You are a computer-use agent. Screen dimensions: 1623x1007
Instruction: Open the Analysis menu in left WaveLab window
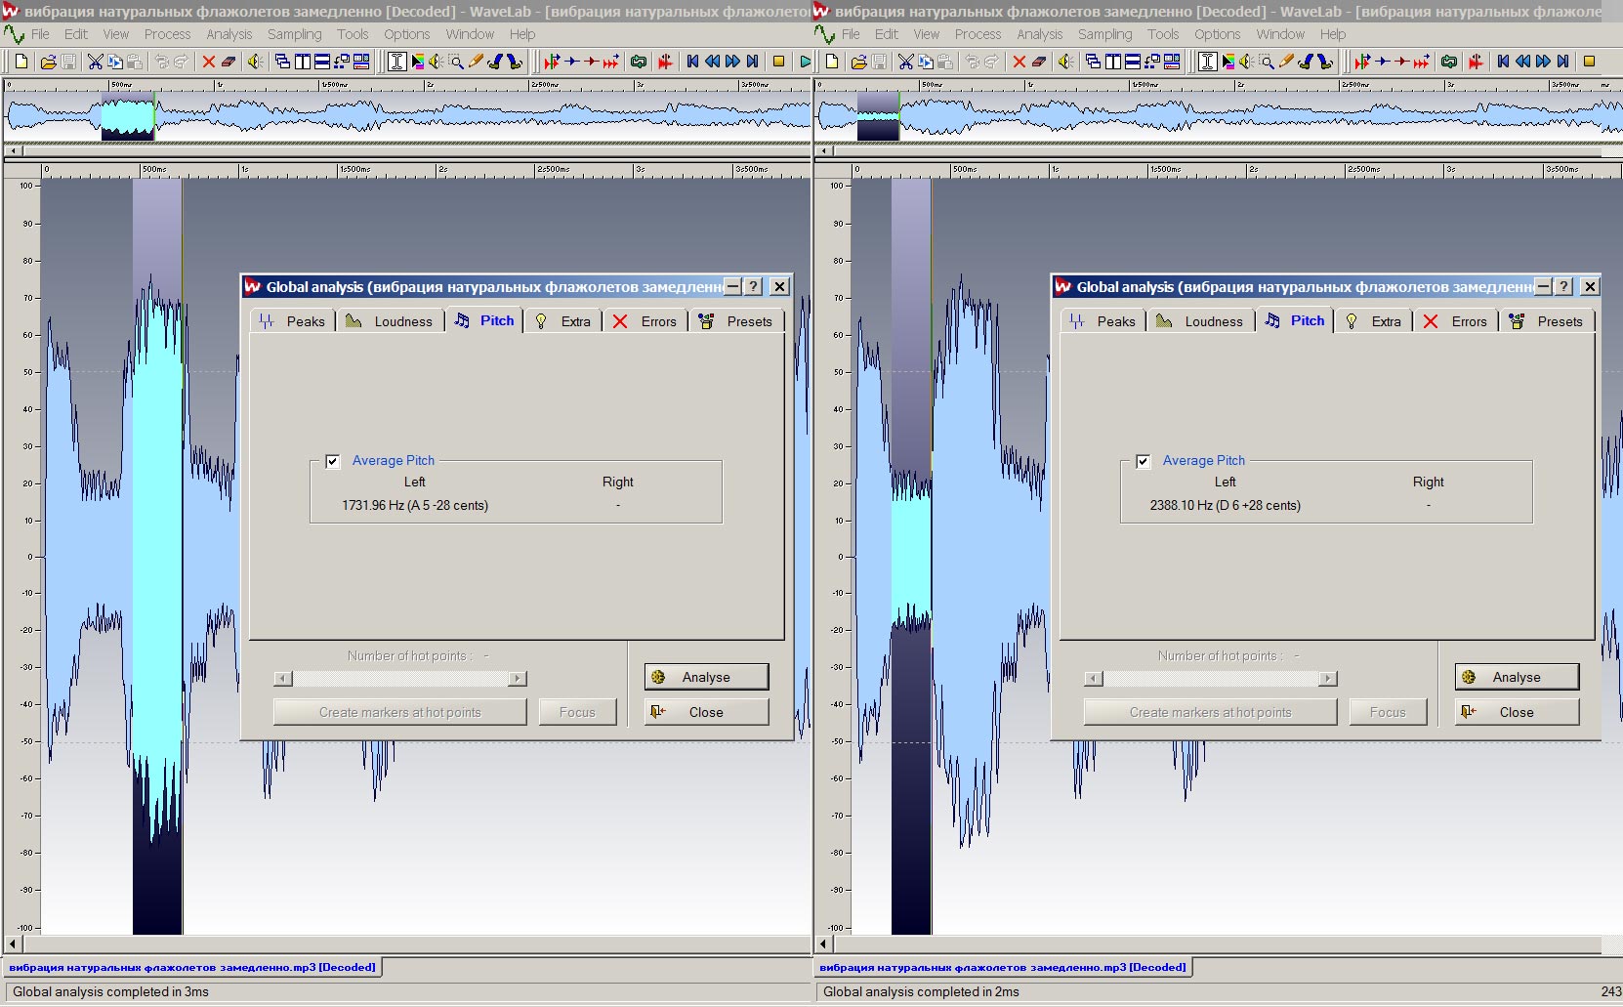click(x=229, y=34)
